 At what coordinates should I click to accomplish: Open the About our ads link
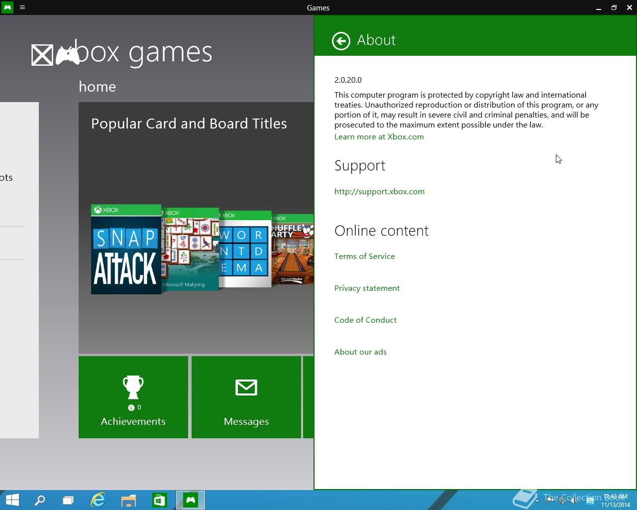pyautogui.click(x=361, y=352)
